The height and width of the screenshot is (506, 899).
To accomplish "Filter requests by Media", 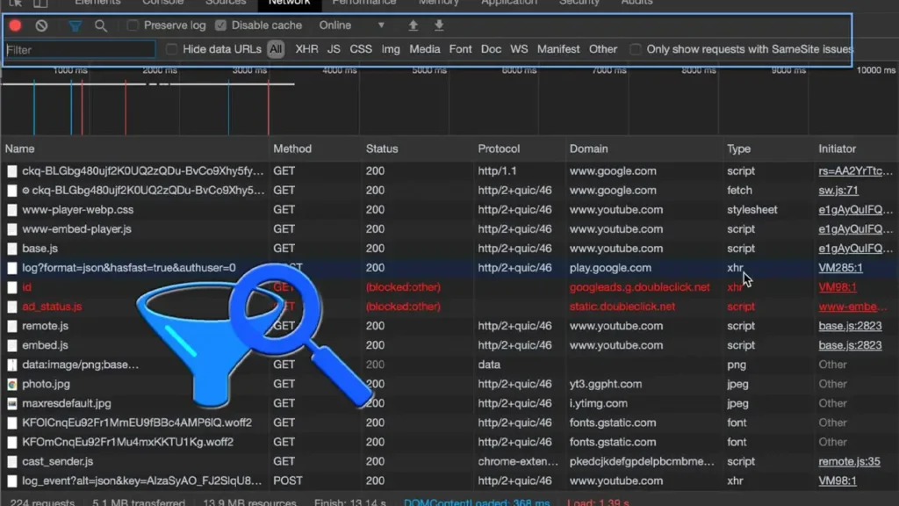I will pos(425,49).
